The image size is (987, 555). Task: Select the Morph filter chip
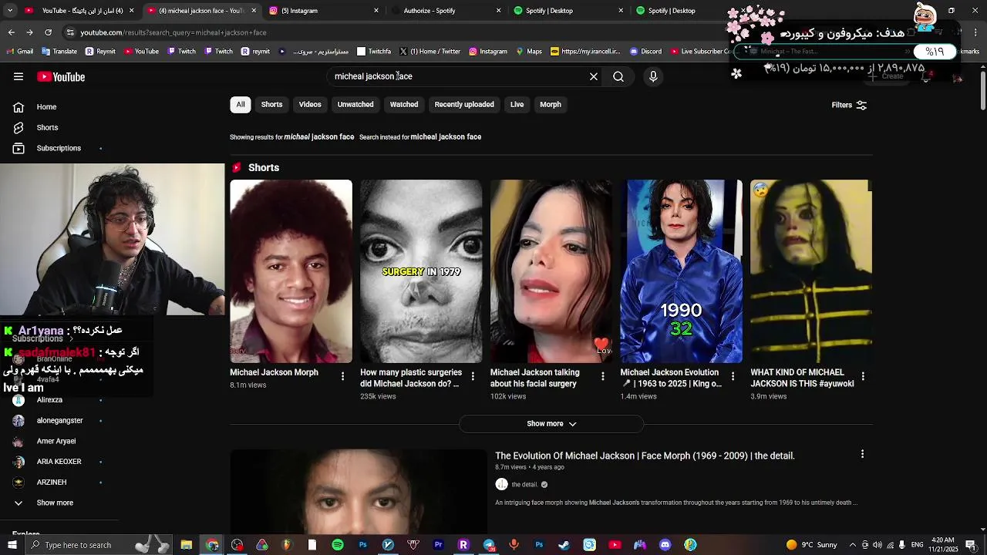pos(551,105)
